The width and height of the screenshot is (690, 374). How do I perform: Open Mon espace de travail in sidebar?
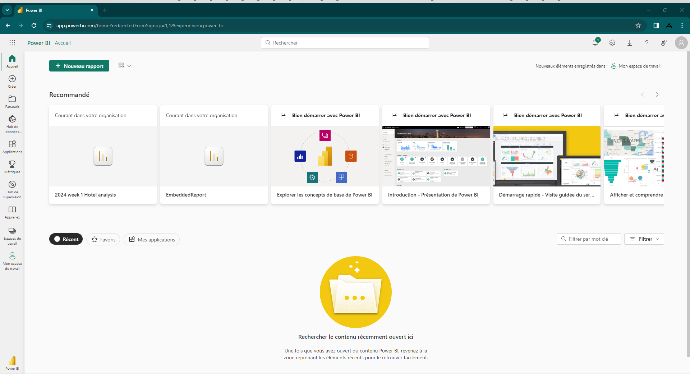12,261
